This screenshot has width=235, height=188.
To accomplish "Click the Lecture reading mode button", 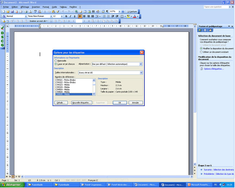I will pyautogui.click(x=132, y=11).
